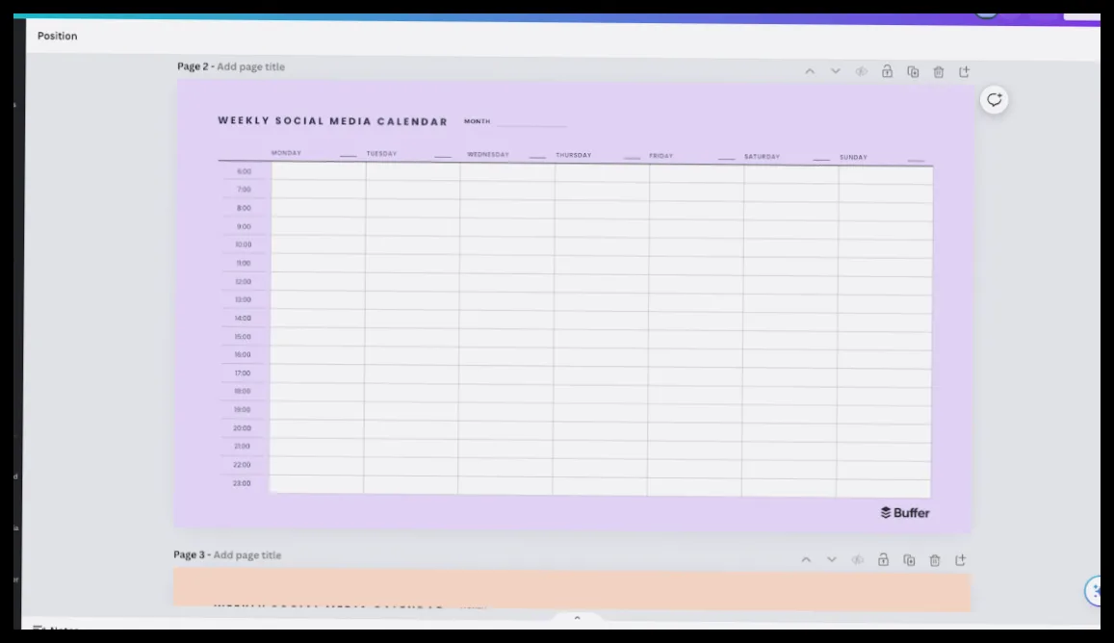This screenshot has width=1114, height=643.
Task: Select the 'SUNDAY' column header
Action: (853, 157)
